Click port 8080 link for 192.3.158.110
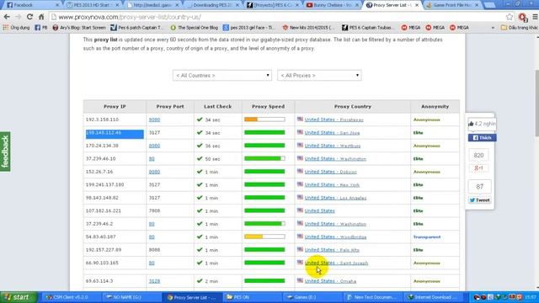Viewport: 539px width, 303px height. 154,120
